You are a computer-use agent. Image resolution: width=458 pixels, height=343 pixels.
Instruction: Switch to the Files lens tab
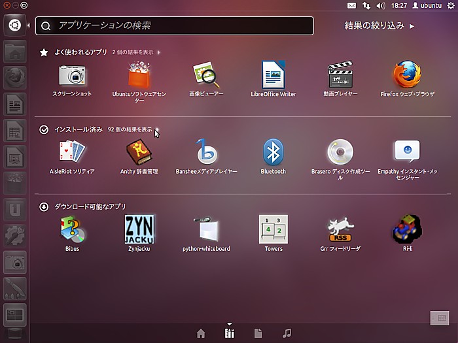click(x=258, y=333)
